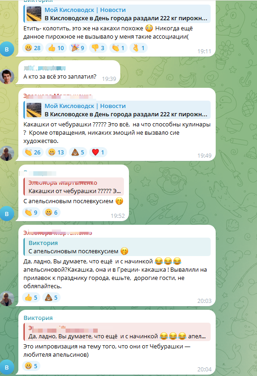
Task: Toggle the OK hand reaction with 1
Action: coord(139,48)
